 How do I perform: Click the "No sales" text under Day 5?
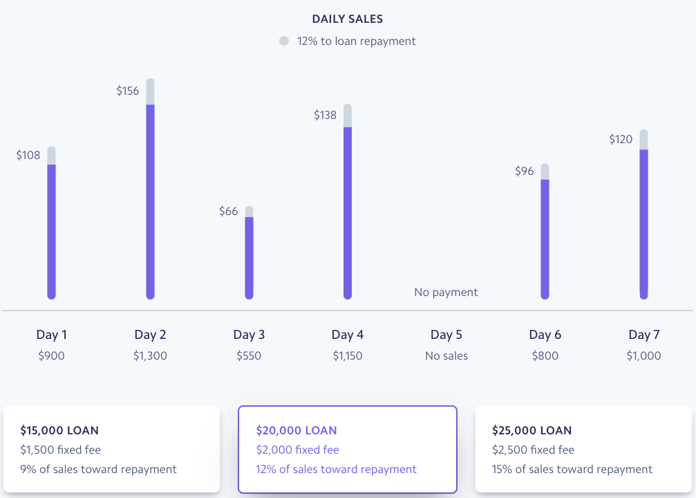[x=446, y=356]
